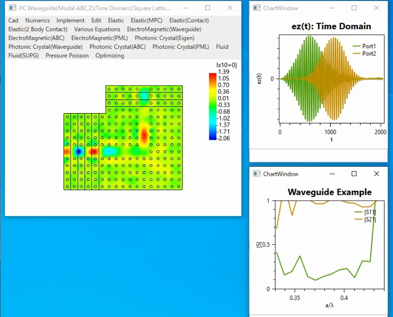Viewport: 393px width, 317px height.
Task: Open the Various Equations menu
Action: click(97, 29)
